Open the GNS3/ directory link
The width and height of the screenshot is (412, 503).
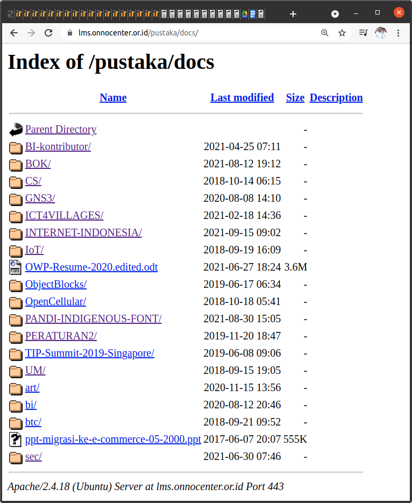pos(40,199)
